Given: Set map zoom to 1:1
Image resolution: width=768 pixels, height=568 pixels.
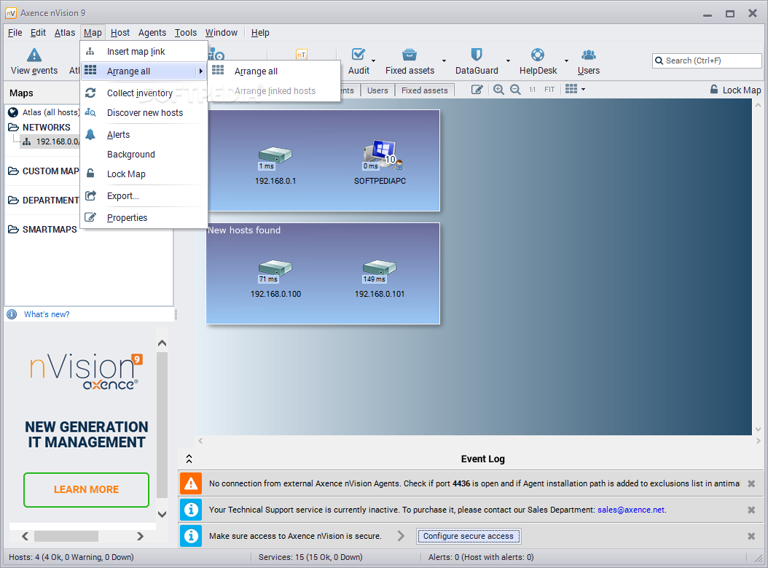Looking at the screenshot, I should (x=532, y=90).
